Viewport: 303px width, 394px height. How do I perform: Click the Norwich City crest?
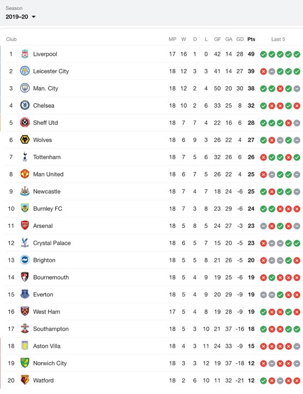(25, 363)
